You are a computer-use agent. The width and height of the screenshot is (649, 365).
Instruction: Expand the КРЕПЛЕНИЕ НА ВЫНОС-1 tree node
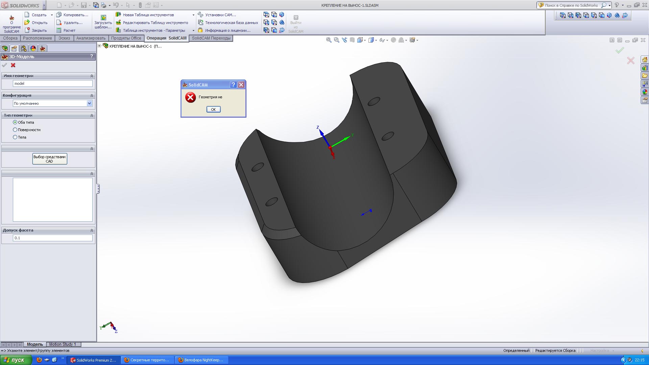99,46
